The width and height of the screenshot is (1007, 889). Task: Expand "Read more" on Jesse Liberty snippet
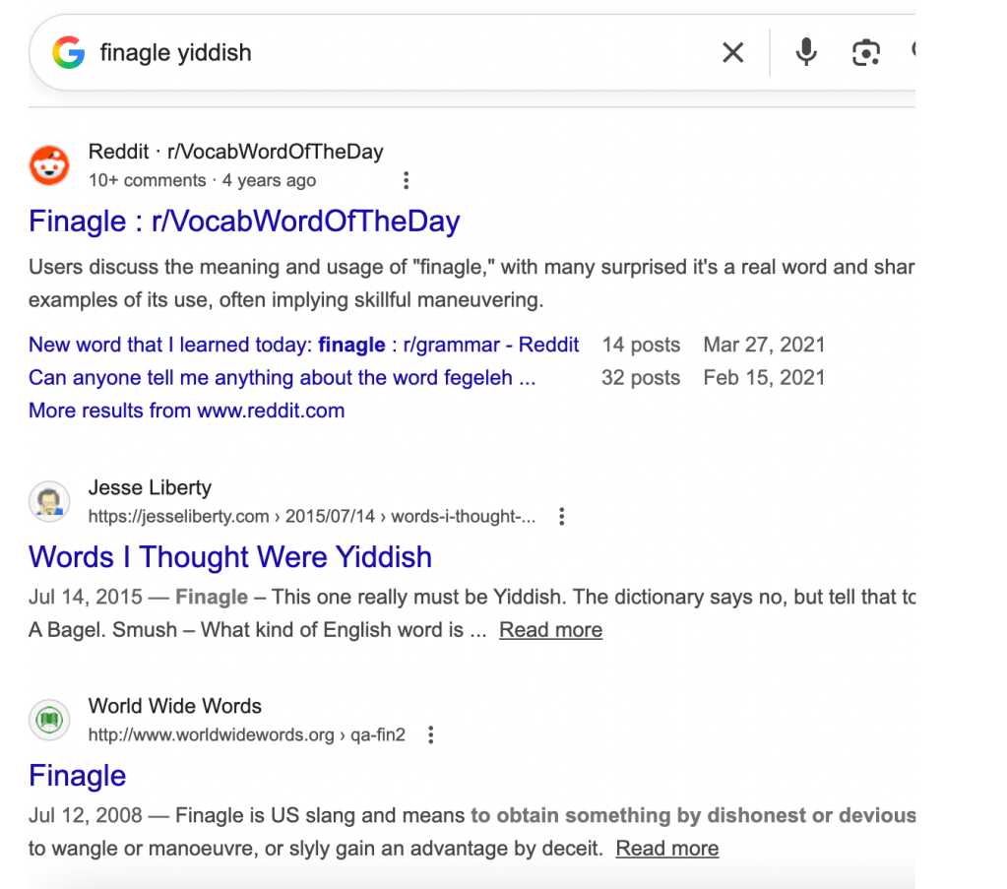[x=550, y=630]
